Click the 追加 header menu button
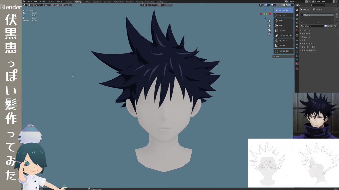 58,5
